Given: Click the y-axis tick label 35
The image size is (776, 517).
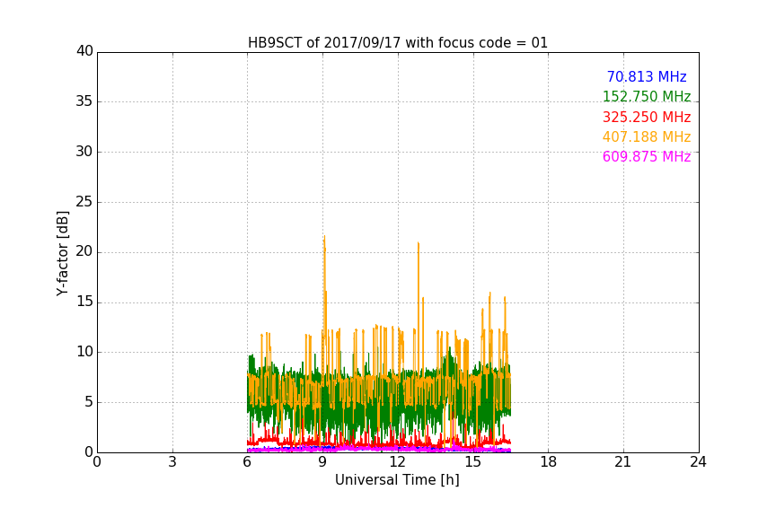Looking at the screenshot, I should point(84,101).
